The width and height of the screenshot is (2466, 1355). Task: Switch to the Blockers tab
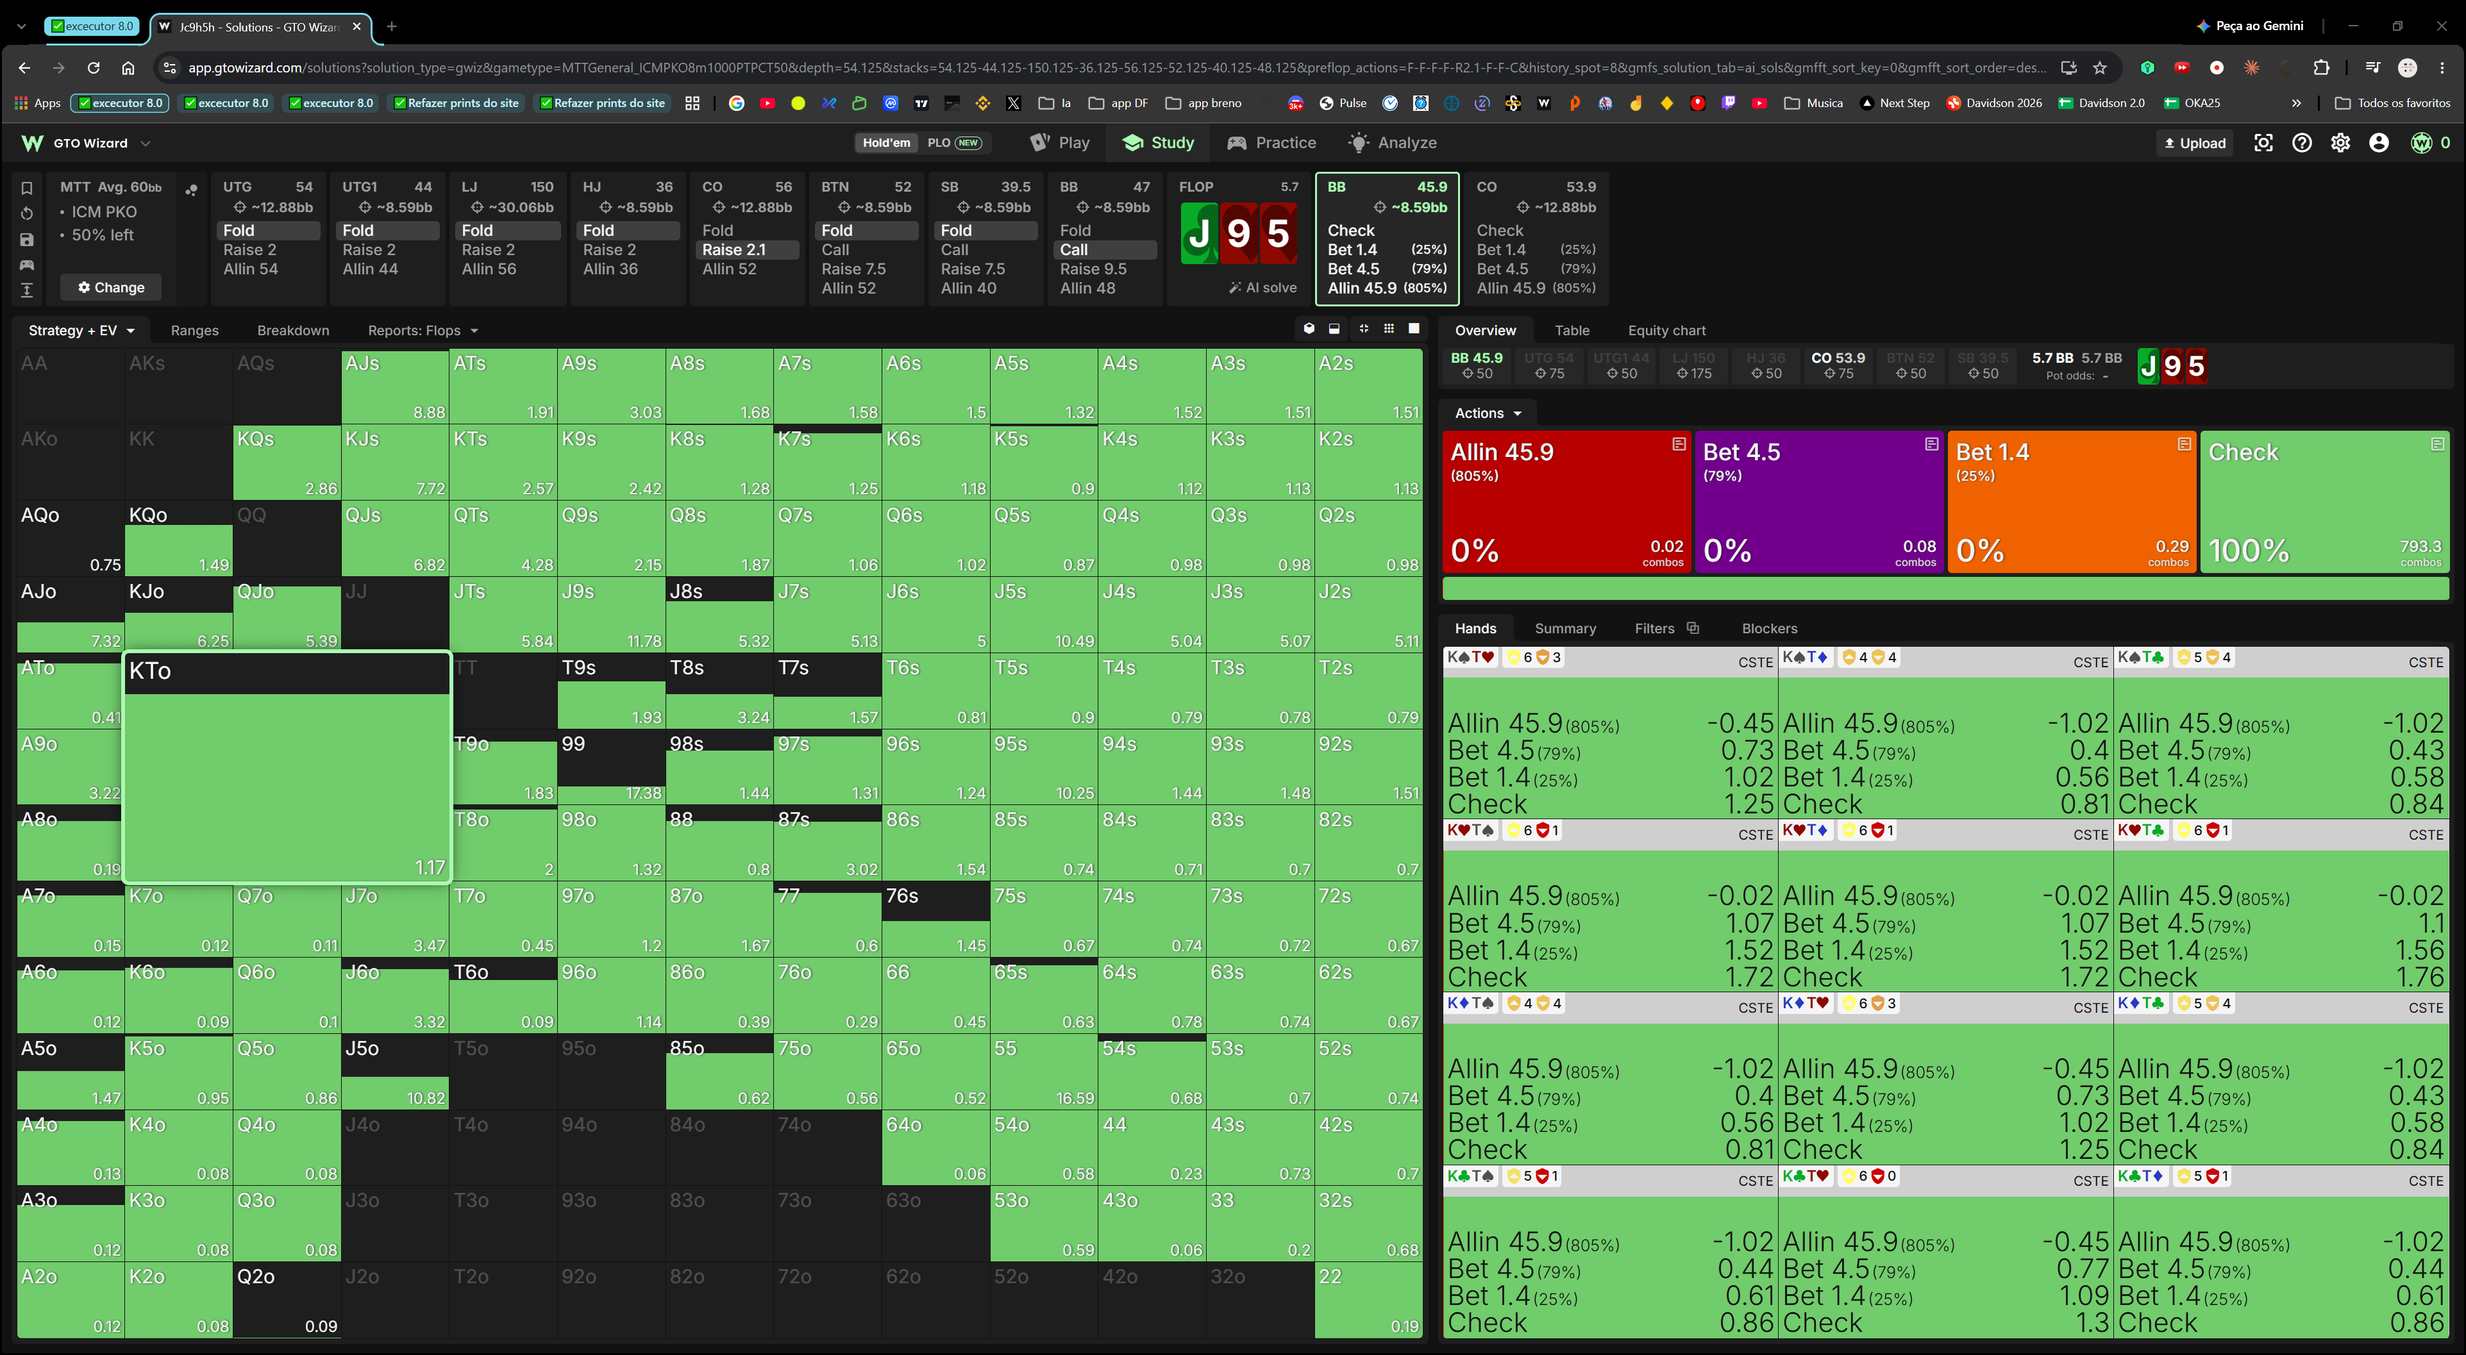click(x=1769, y=628)
